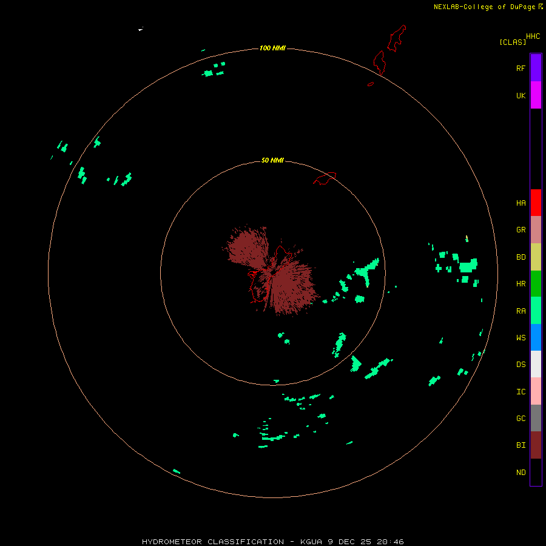
Task: Click the HA legend label
Action: (521, 203)
